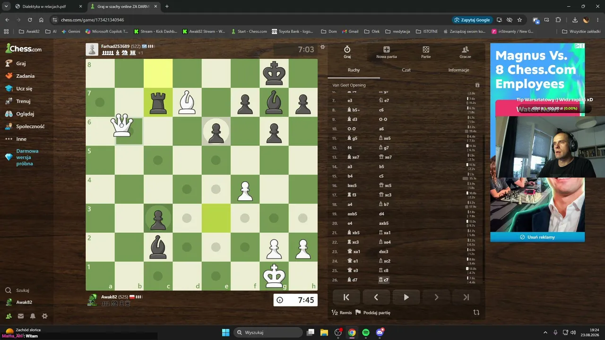The width and height of the screenshot is (605, 340).
Task: Click the white bishop on d7
Action: [x=187, y=102]
